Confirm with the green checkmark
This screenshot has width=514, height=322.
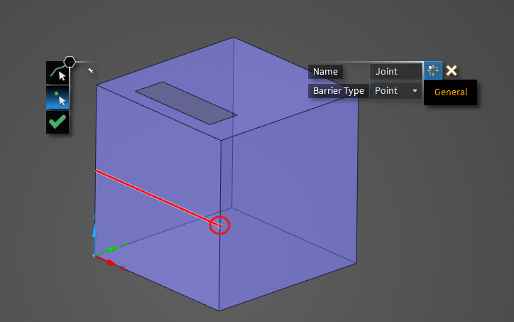coord(58,122)
